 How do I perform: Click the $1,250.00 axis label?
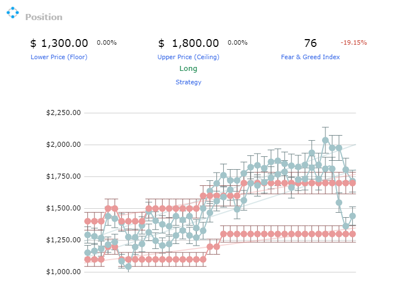pos(63,240)
